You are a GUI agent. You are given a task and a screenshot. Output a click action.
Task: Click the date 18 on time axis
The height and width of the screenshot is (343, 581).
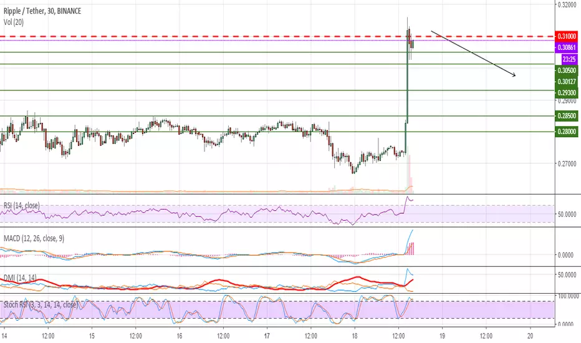(x=355, y=336)
